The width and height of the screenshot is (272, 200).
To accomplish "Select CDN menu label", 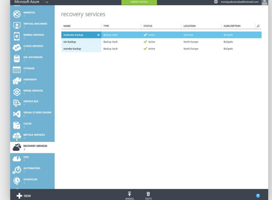I will 26,157.
